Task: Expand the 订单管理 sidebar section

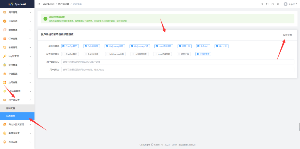Action: pyautogui.click(x=17, y=39)
